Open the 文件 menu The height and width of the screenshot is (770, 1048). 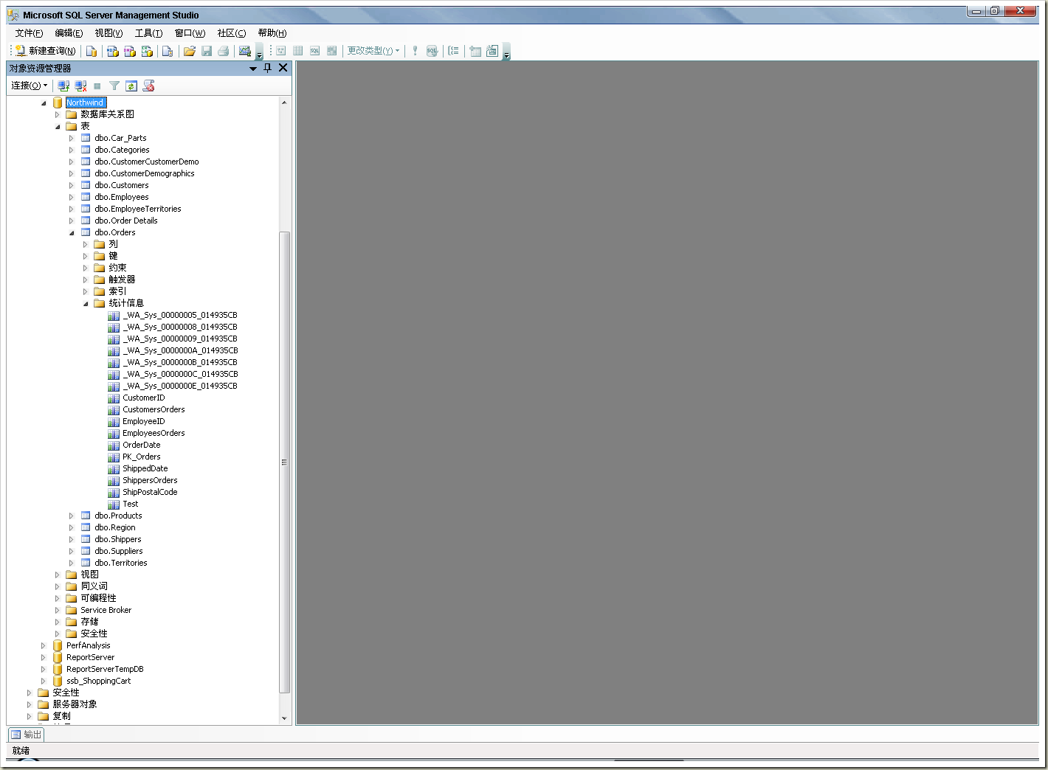(x=29, y=33)
